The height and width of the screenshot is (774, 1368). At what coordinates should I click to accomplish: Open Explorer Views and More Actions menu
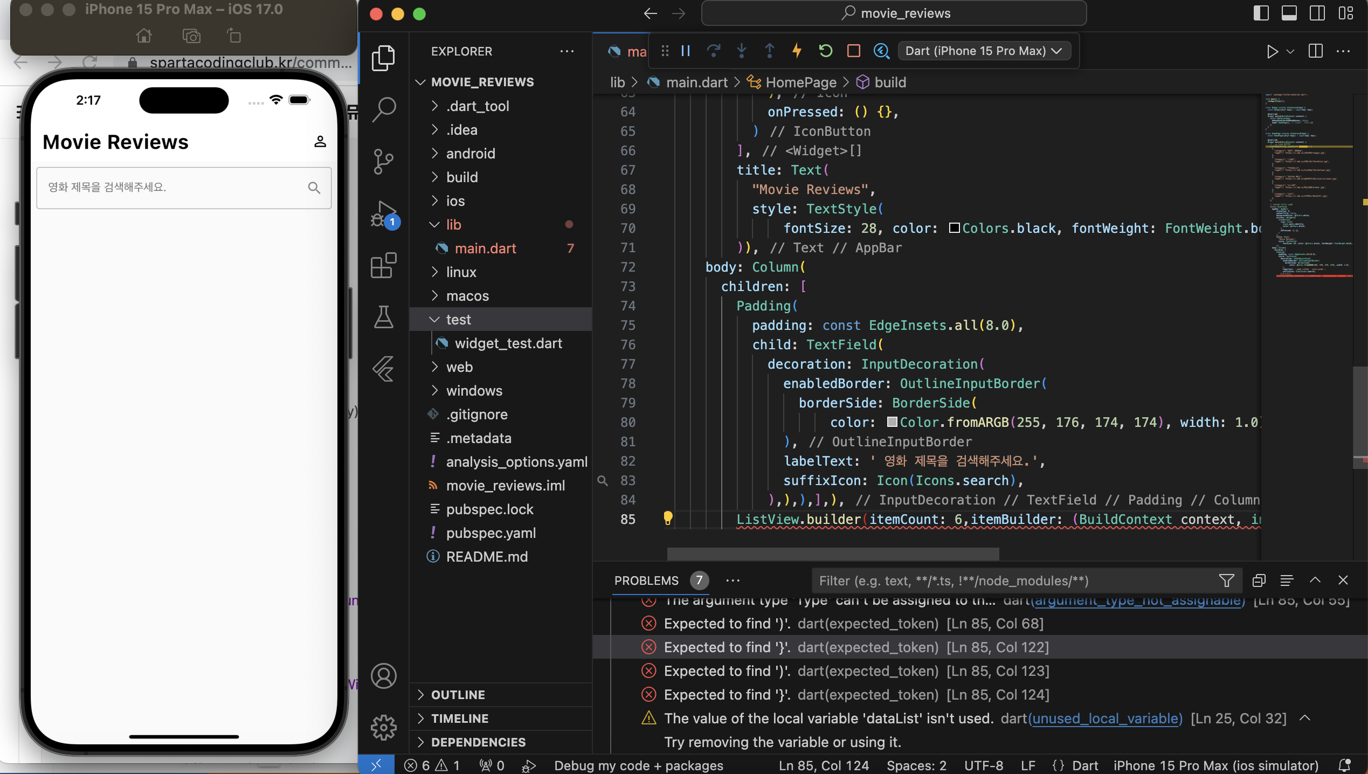[567, 51]
